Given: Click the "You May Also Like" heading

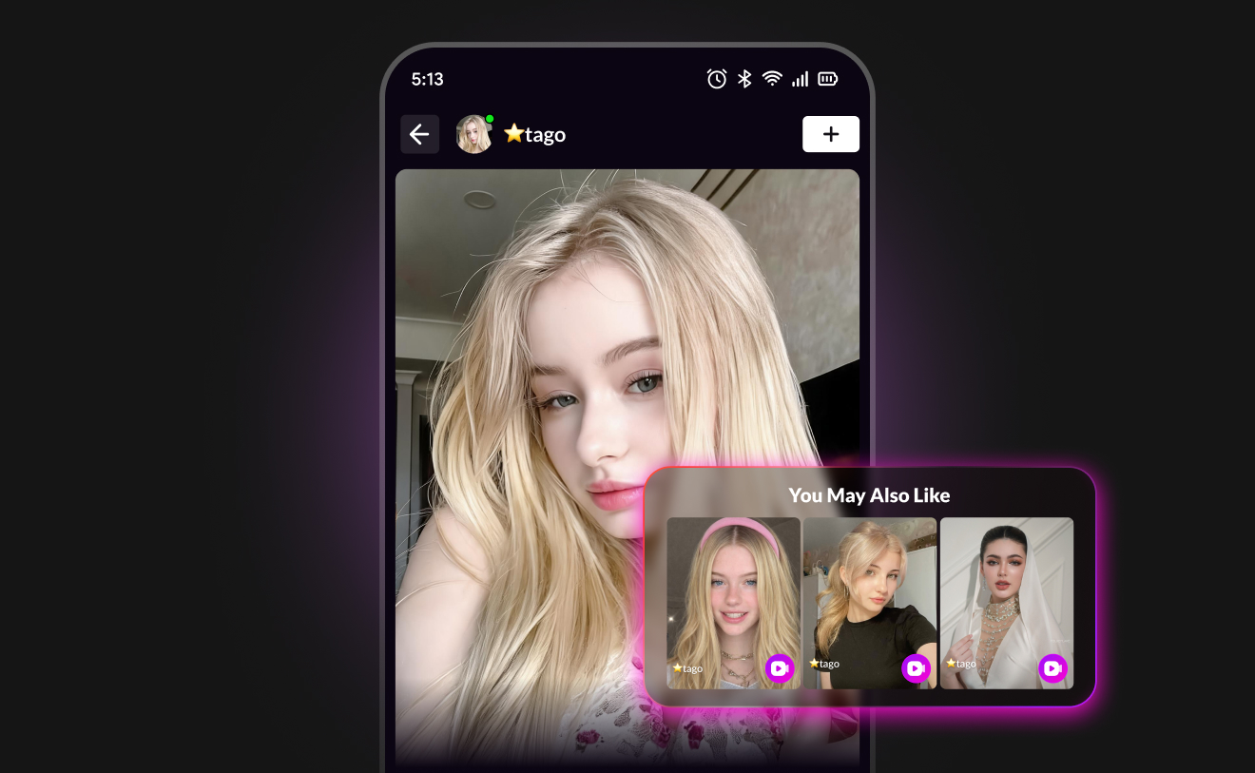Looking at the screenshot, I should tap(869, 495).
